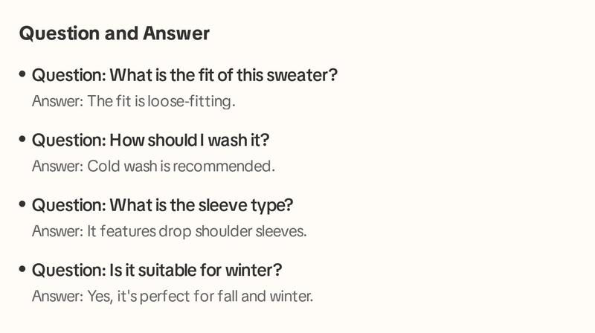
Task: Click the 'perfect for fall and winter' answer
Action: (173, 297)
